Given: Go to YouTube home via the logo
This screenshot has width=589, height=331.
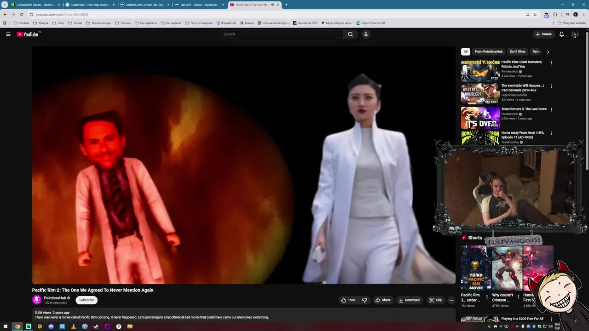Looking at the screenshot, I should 28,34.
